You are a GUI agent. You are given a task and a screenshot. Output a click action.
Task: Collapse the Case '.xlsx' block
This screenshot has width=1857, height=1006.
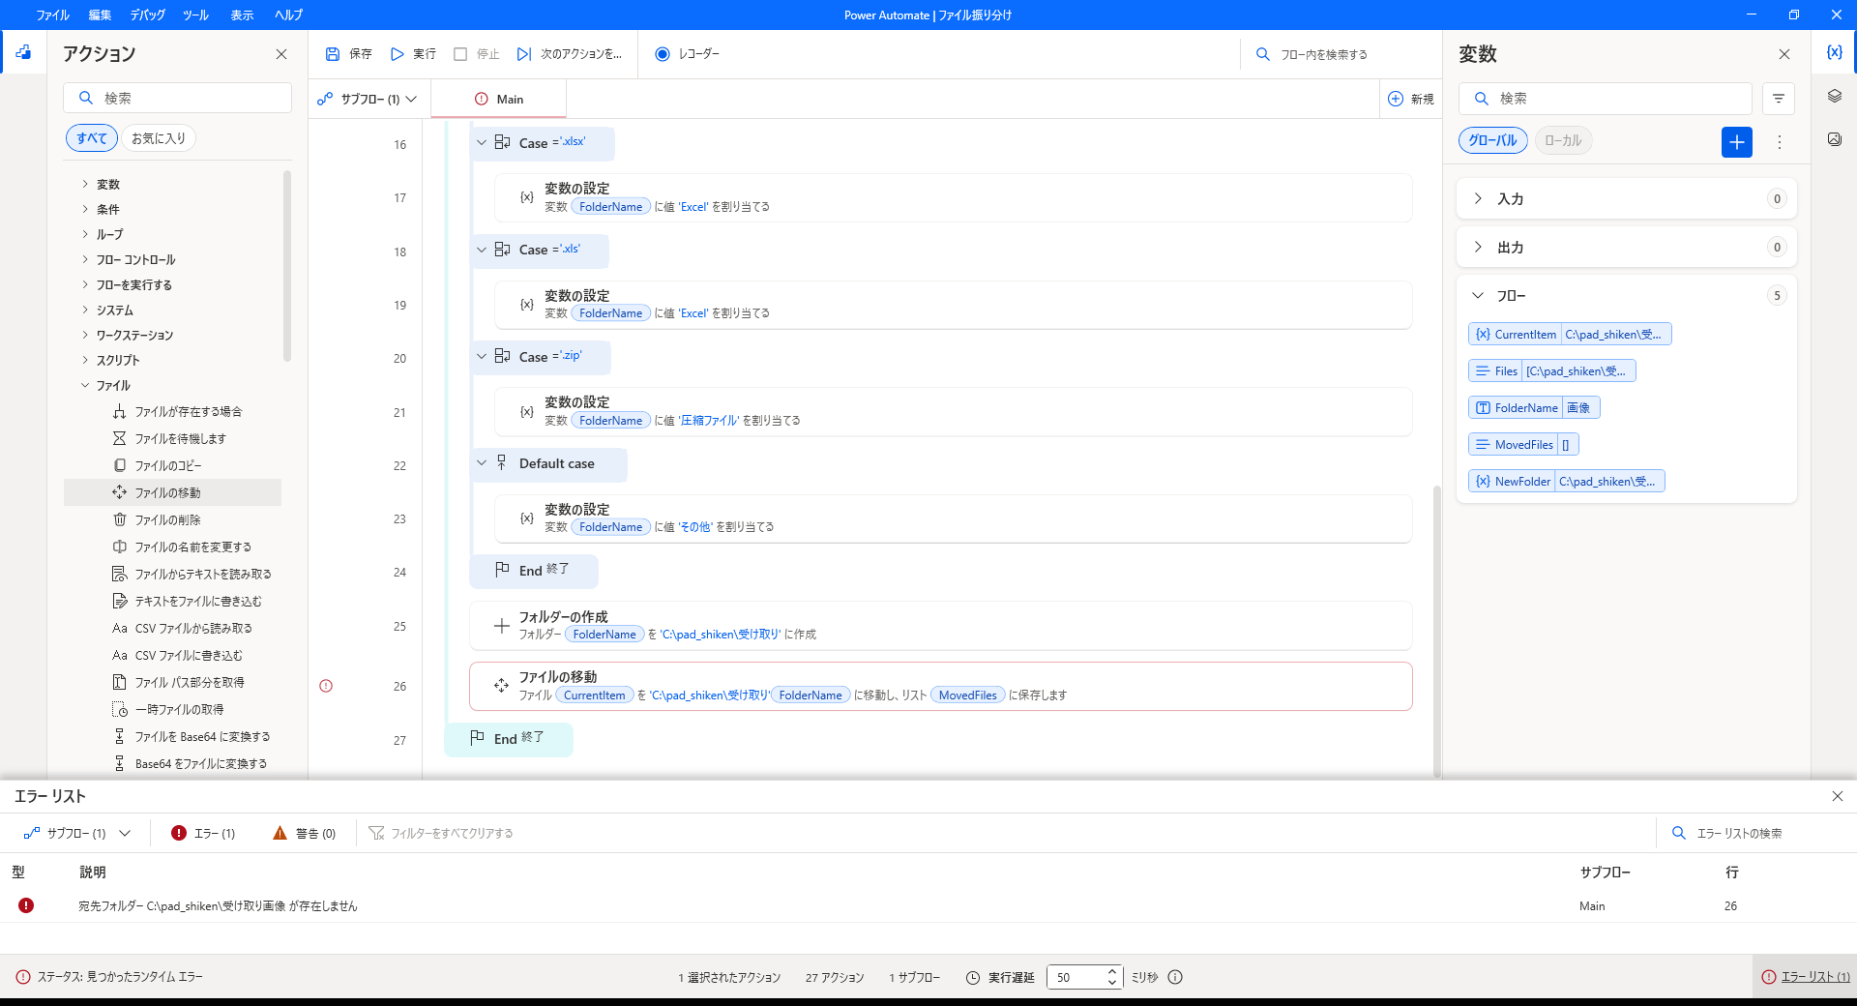pos(482,142)
